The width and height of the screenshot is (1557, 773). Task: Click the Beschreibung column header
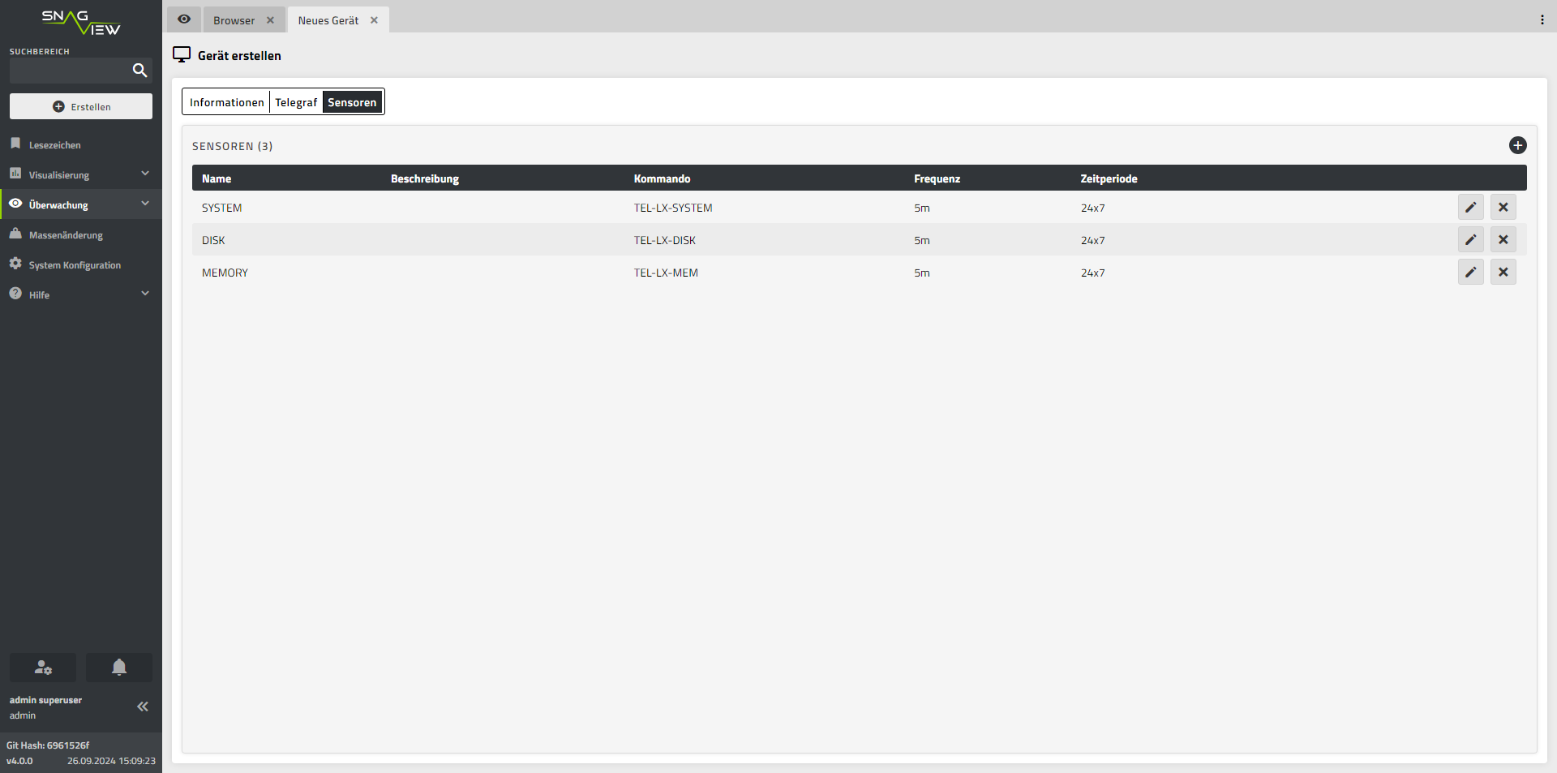pyautogui.click(x=425, y=178)
